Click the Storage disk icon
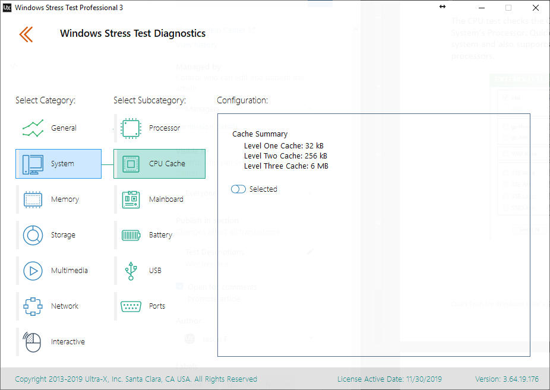550x390 pixels. point(33,235)
